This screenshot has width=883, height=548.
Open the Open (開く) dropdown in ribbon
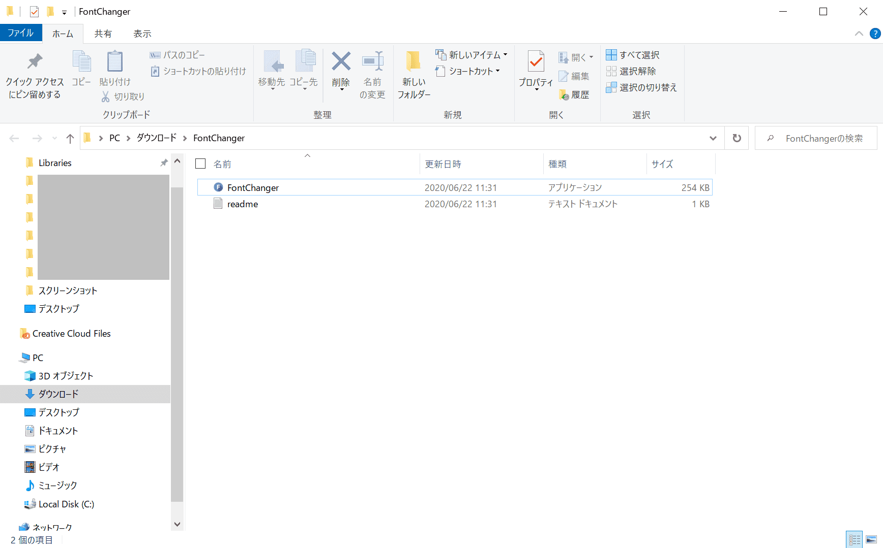[x=575, y=57]
